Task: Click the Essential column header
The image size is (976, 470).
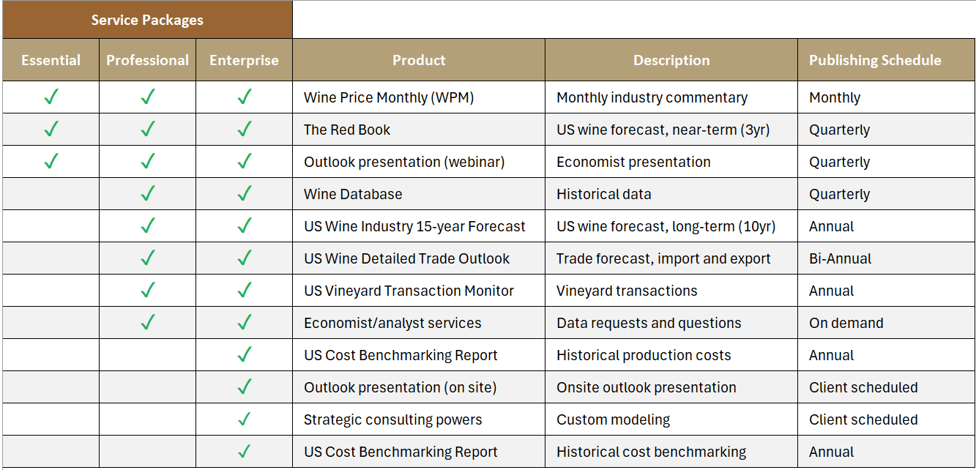Action: [51, 60]
